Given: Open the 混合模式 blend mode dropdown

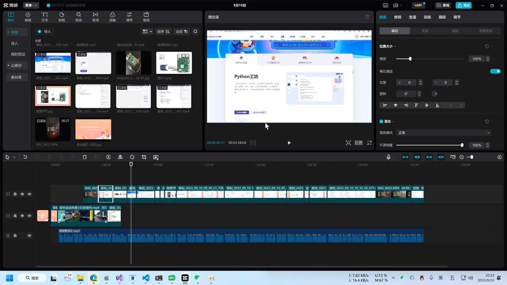Looking at the screenshot, I should (x=444, y=133).
